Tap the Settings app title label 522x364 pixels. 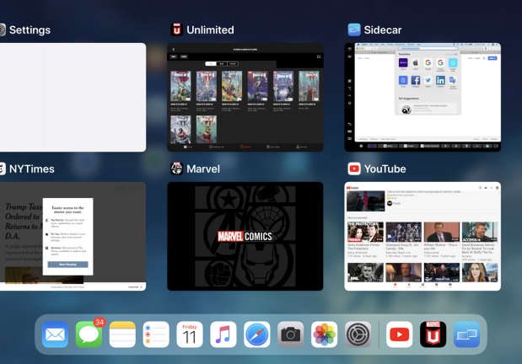(x=30, y=30)
